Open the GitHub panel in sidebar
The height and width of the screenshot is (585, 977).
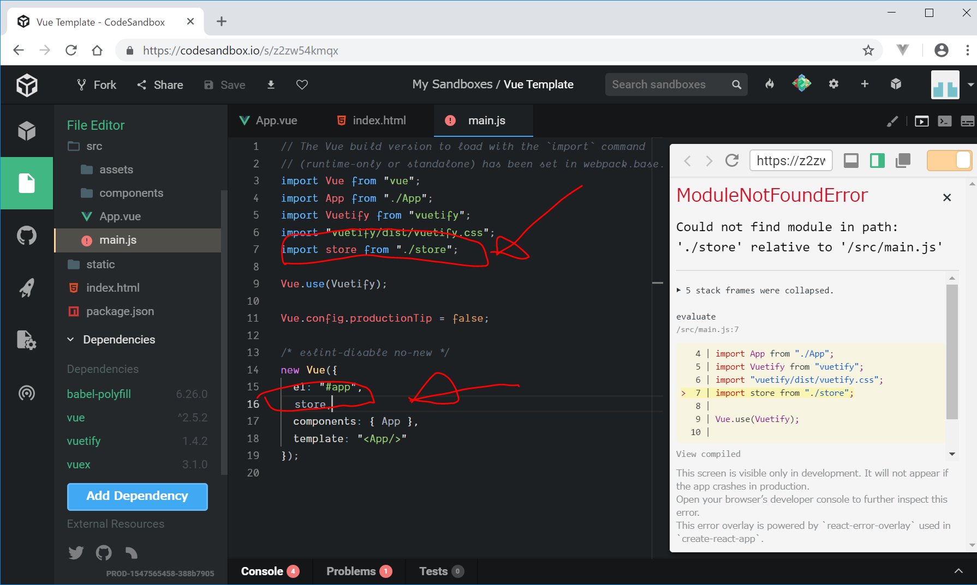[26, 236]
